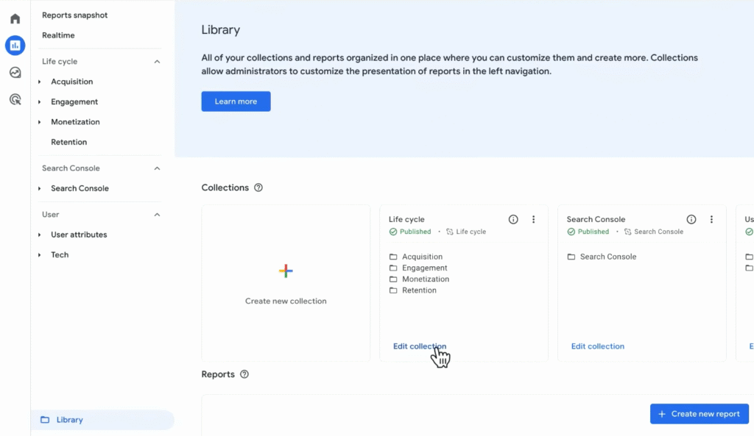Screen dimensions: 754x436
Task: Click the Life cycle card title
Action: [406, 219]
